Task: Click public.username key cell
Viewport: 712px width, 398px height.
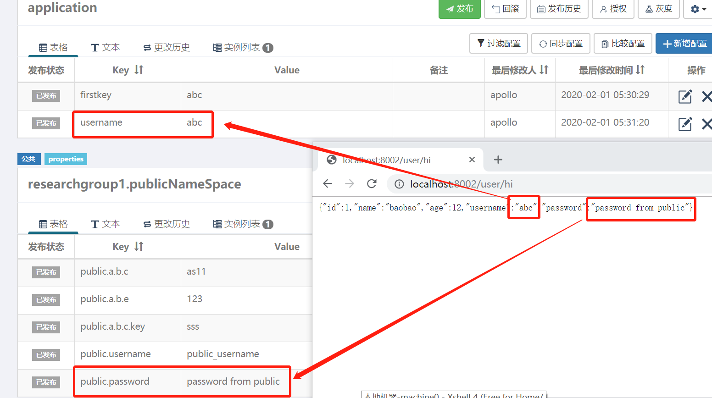Action: [x=128, y=355]
